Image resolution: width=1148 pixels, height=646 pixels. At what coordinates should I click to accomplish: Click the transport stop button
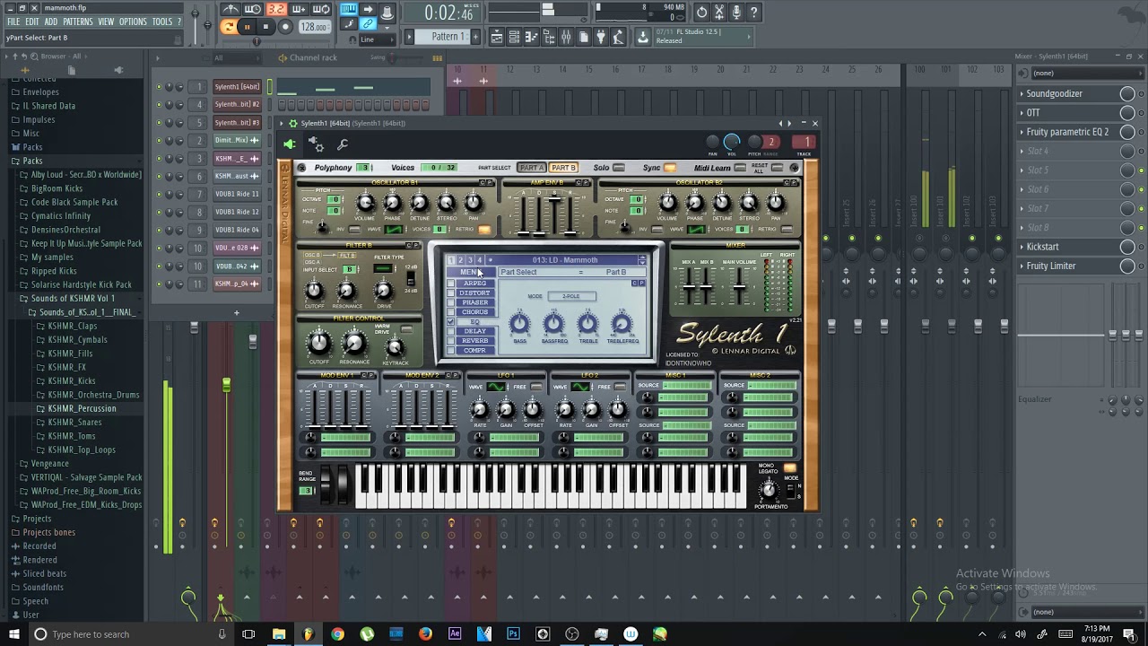point(265,27)
